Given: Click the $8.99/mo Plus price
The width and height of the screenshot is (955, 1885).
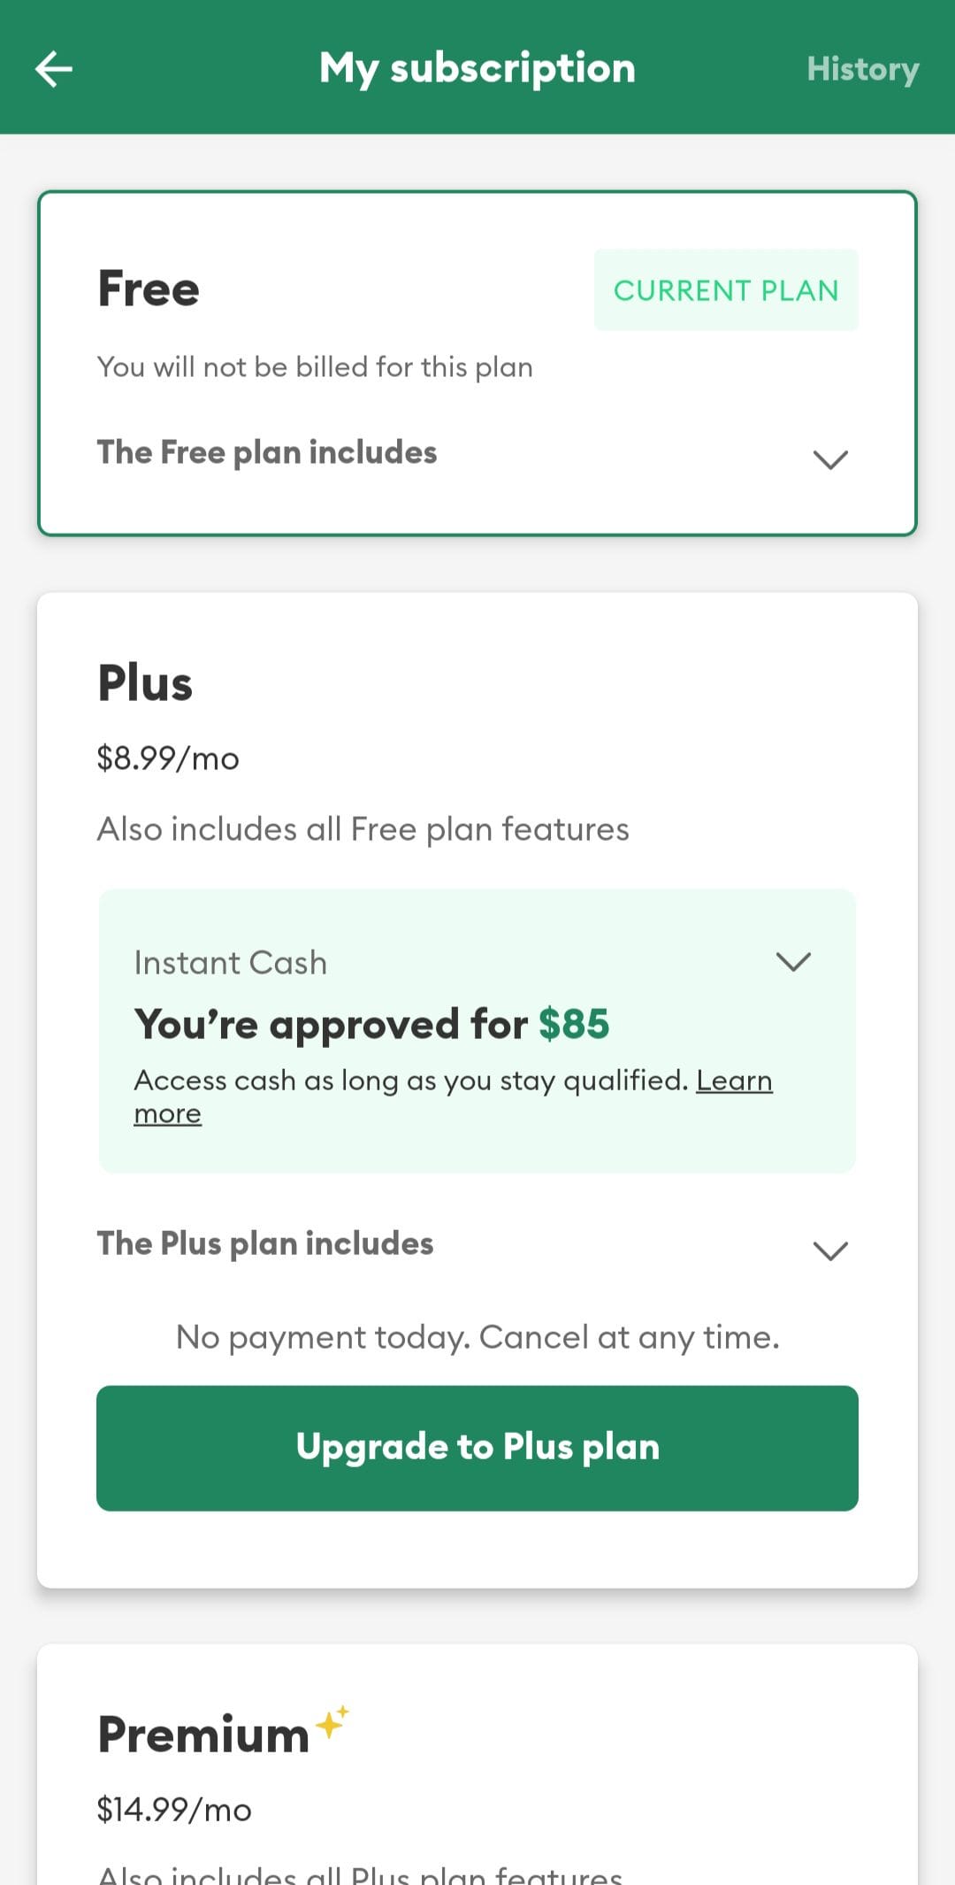Looking at the screenshot, I should [x=168, y=758].
